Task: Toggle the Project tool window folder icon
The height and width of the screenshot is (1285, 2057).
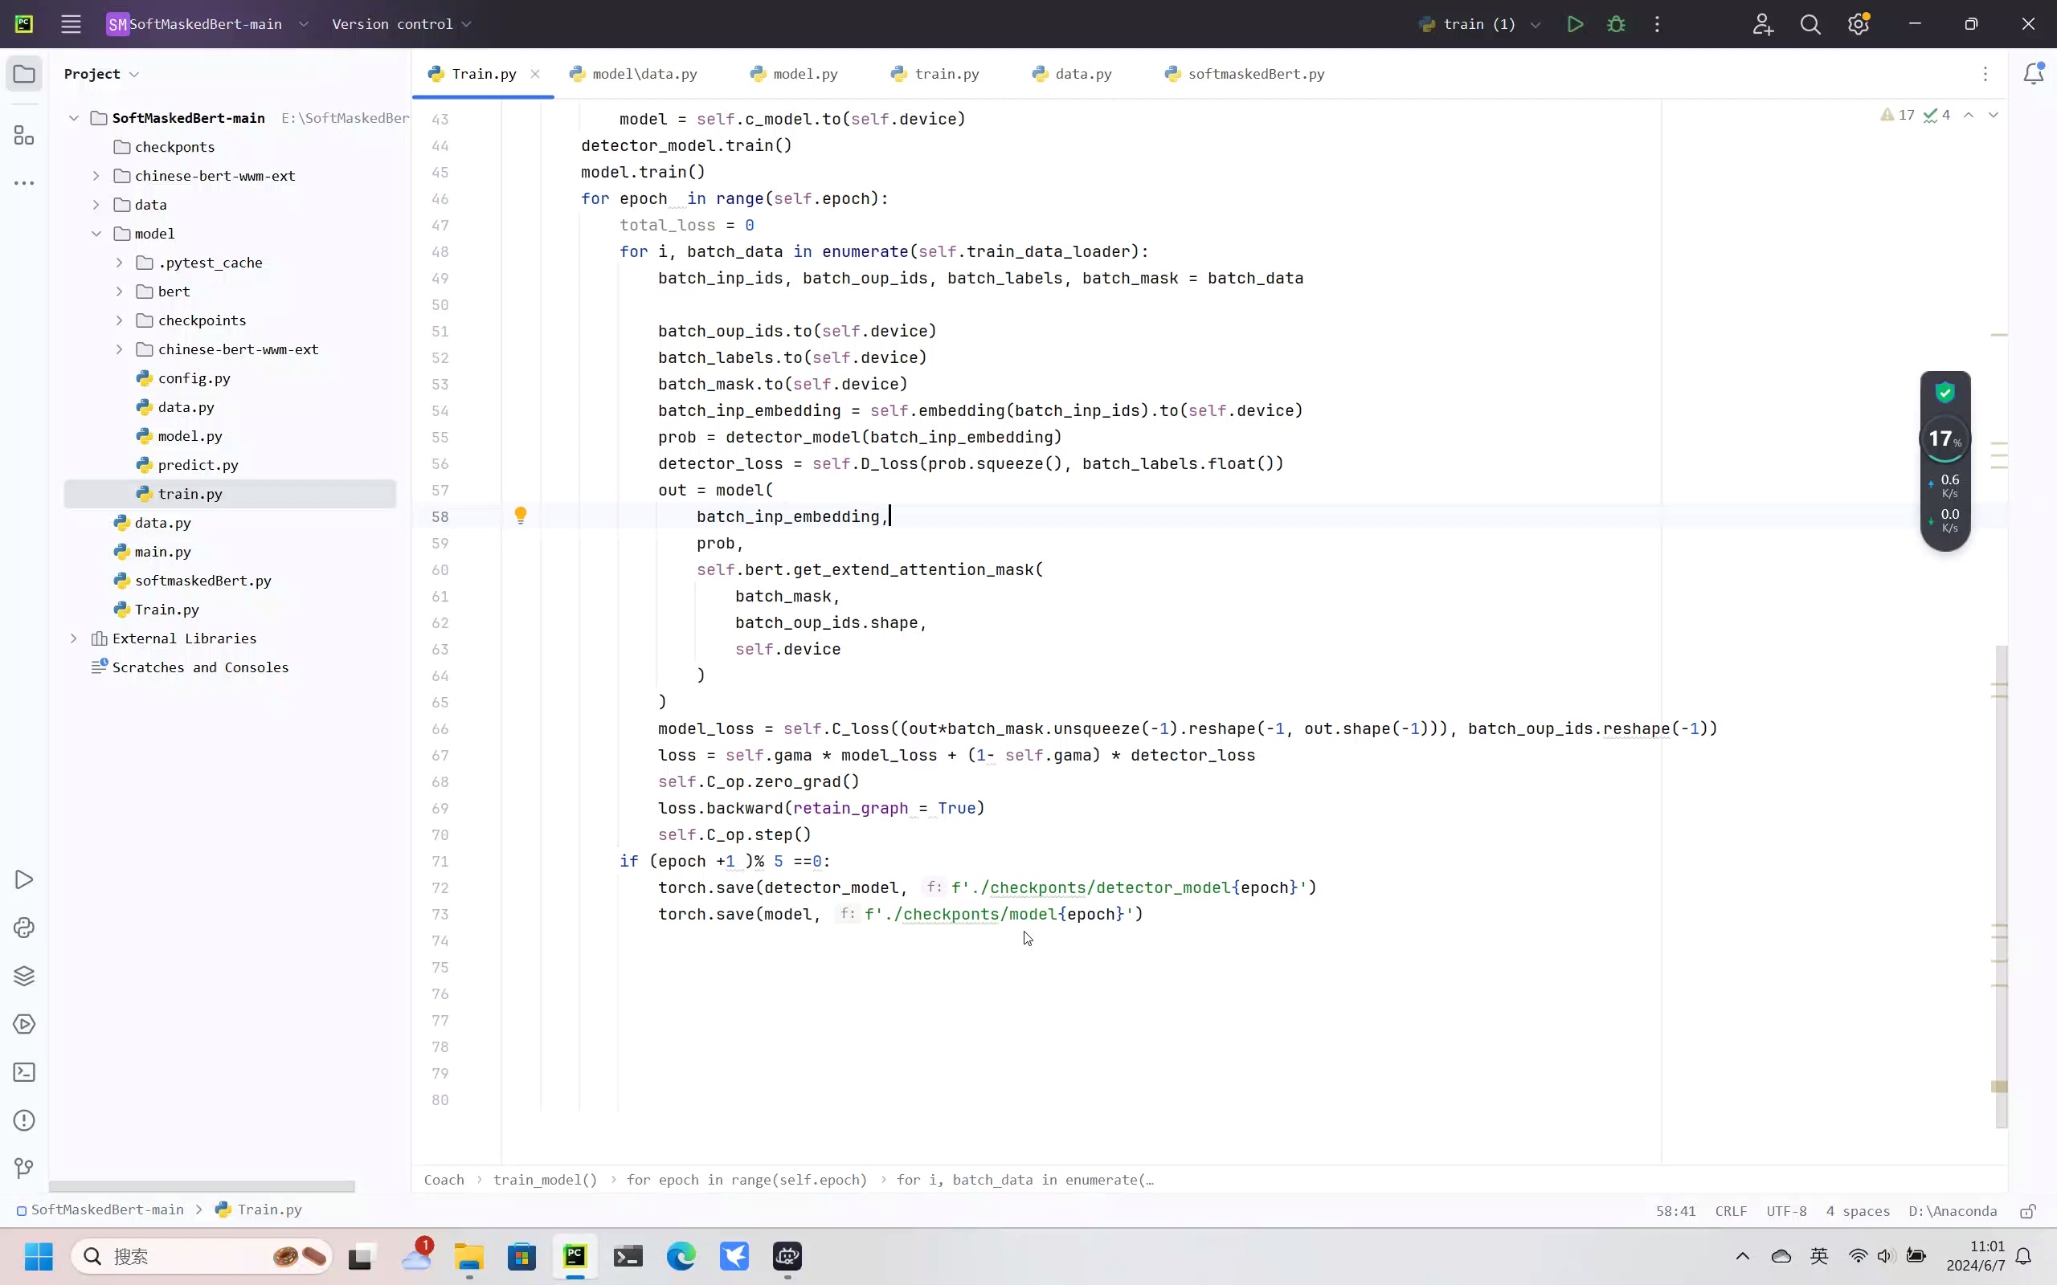Action: (x=24, y=74)
